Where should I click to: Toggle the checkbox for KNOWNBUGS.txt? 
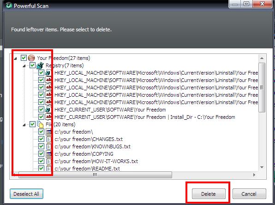click(x=41, y=146)
